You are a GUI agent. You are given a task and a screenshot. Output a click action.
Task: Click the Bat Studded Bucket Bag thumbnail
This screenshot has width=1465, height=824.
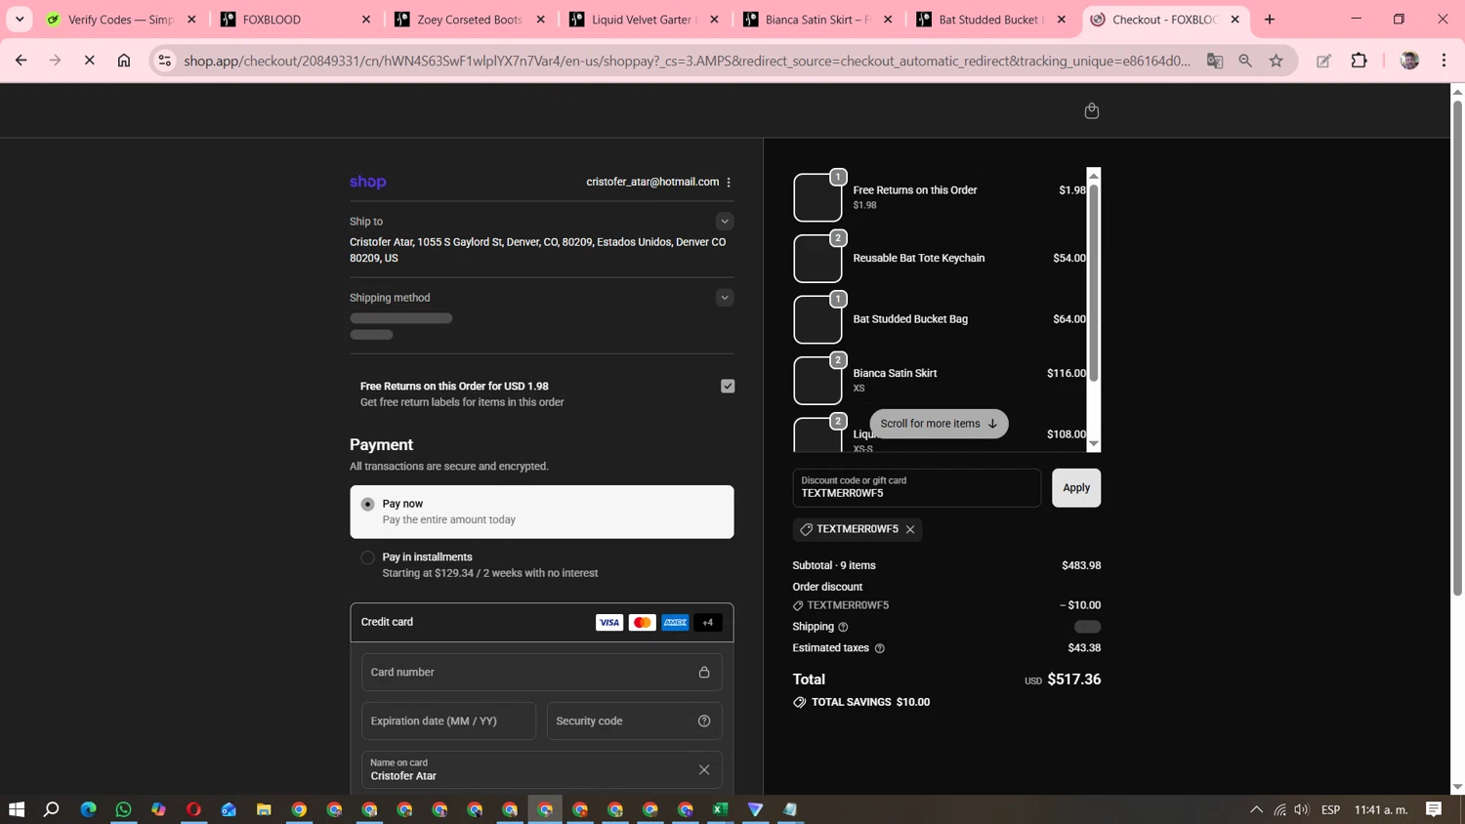click(x=817, y=319)
